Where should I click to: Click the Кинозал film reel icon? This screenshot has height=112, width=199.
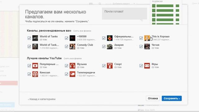[x=35, y=74]
